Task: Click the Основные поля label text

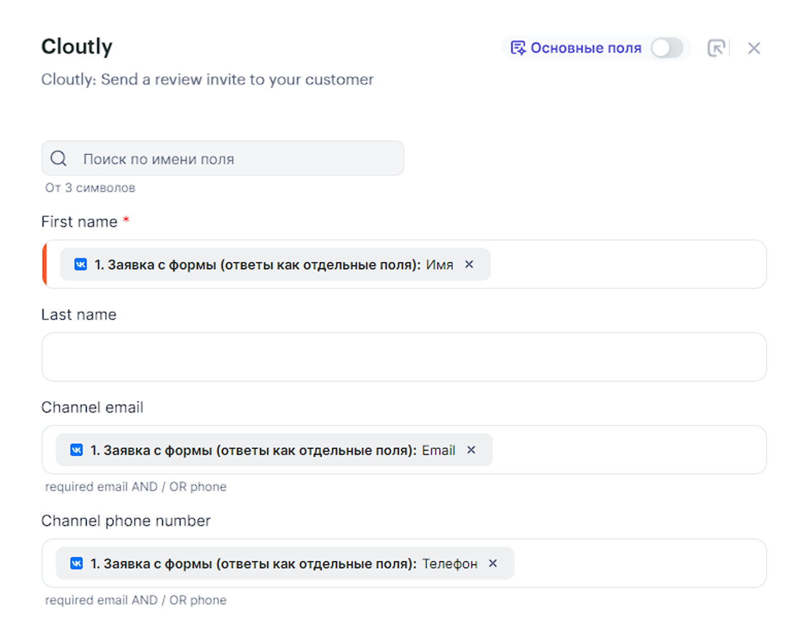Action: point(586,48)
